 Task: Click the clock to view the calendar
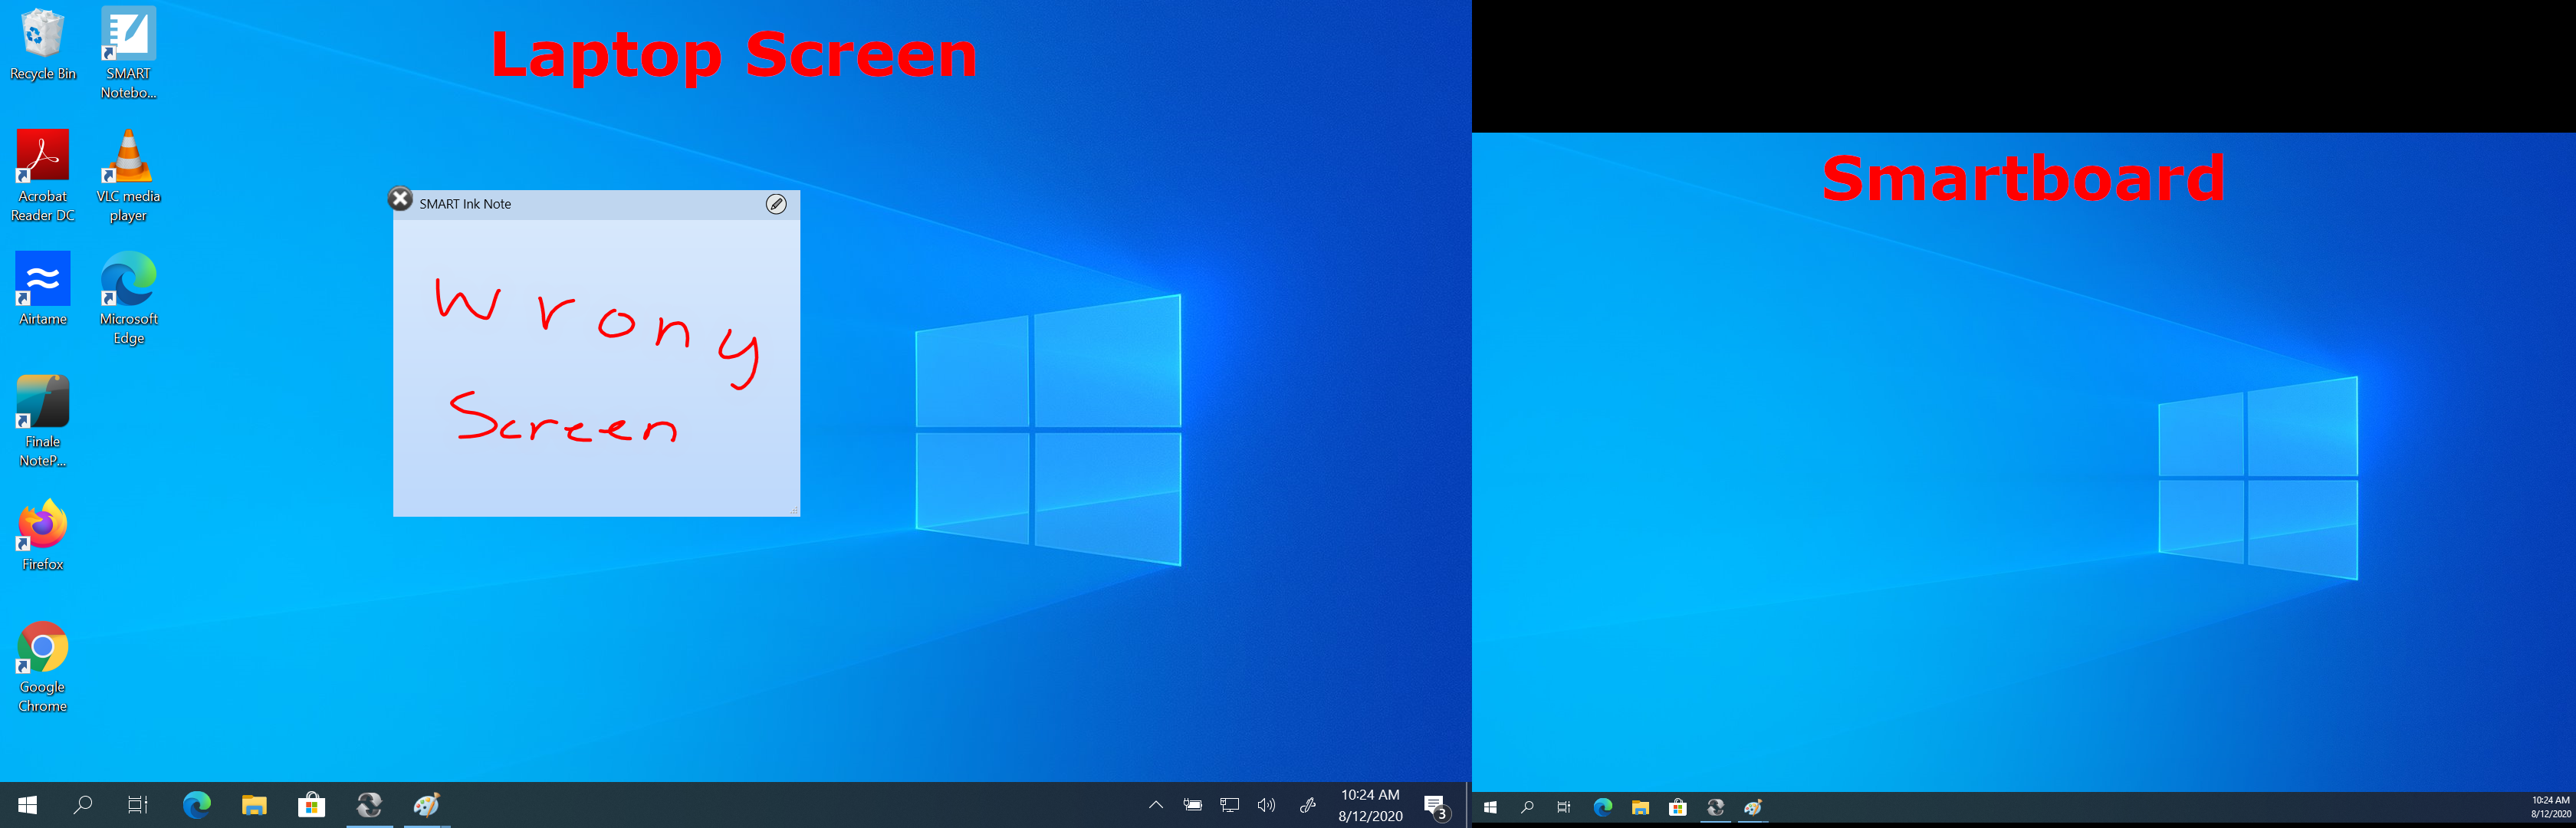point(1369,805)
